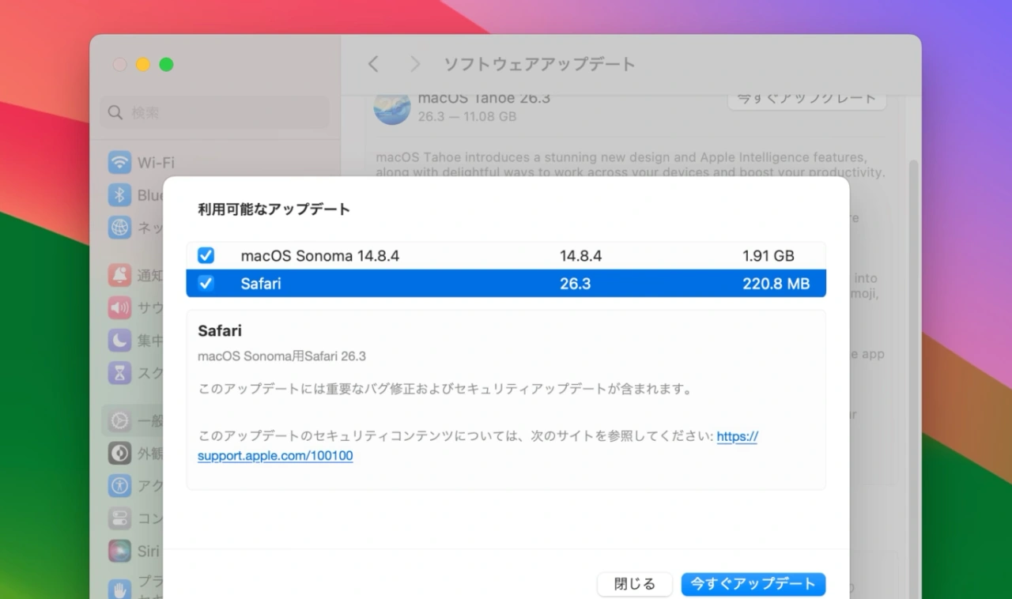Click the back navigation chevron
The height and width of the screenshot is (599, 1012).
click(373, 64)
